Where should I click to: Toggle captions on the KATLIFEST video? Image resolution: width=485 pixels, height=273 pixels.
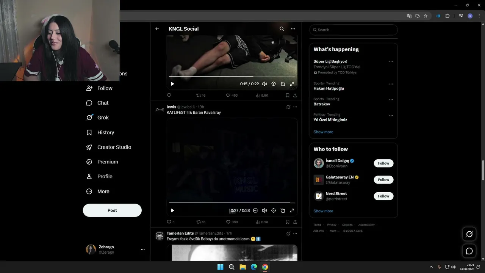point(255,210)
